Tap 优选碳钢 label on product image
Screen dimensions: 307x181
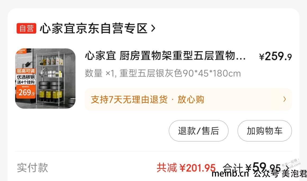[x=26, y=77]
